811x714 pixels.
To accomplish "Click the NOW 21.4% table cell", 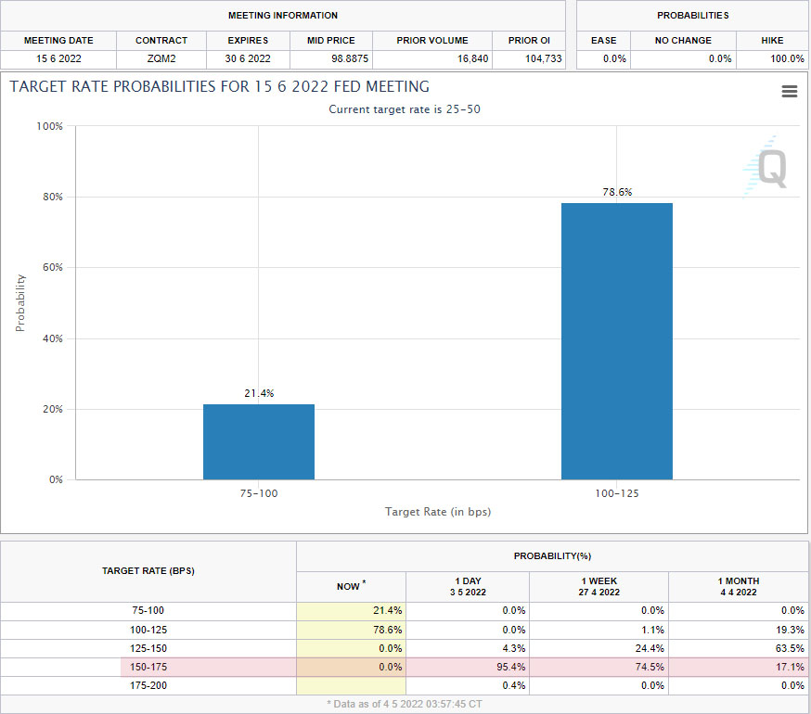I will (351, 610).
